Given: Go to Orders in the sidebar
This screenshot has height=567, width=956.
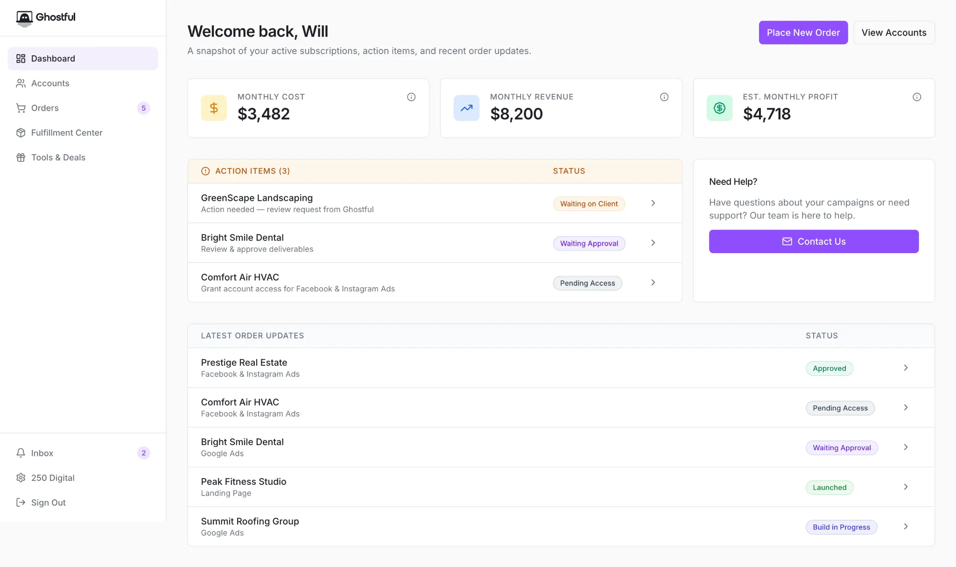Looking at the screenshot, I should tap(45, 108).
